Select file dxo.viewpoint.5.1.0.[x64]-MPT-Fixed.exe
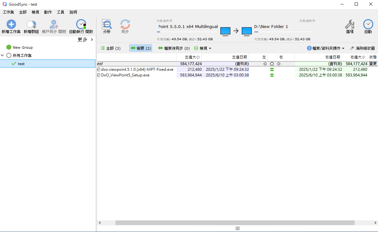The image size is (378, 232). [x=137, y=69]
